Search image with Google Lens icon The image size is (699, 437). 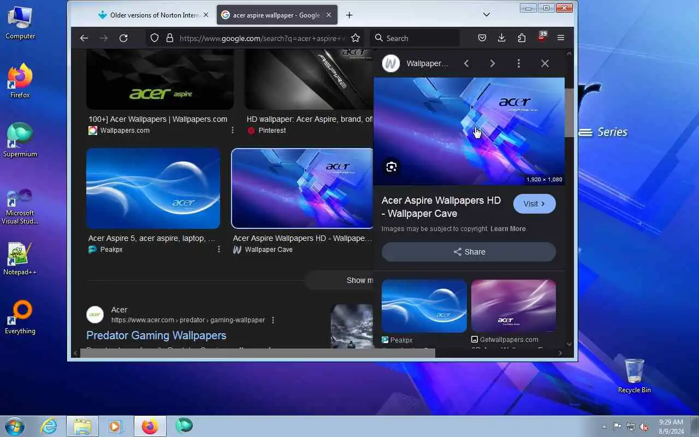click(x=391, y=167)
